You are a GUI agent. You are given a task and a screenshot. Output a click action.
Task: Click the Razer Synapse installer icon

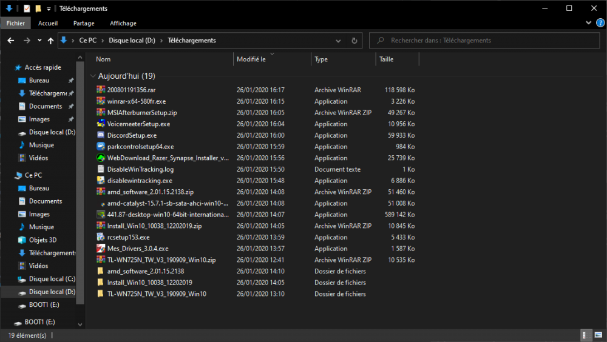pyautogui.click(x=101, y=158)
